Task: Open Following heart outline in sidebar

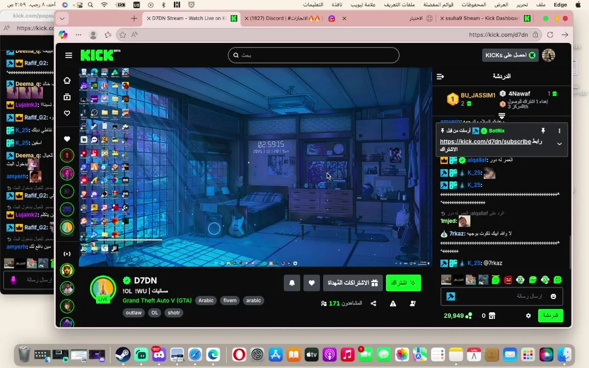Action: [x=67, y=113]
